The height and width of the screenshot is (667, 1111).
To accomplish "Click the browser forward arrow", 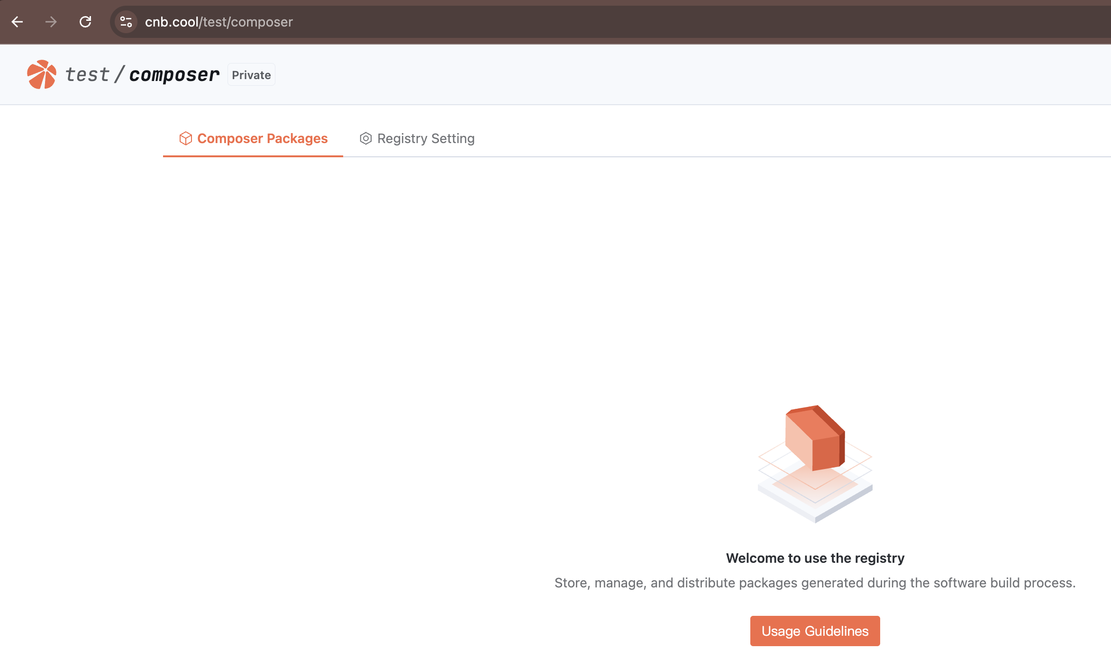I will (x=51, y=22).
